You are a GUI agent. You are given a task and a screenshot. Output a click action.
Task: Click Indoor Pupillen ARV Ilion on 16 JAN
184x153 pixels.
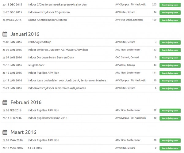pyautogui.click(x=43, y=73)
